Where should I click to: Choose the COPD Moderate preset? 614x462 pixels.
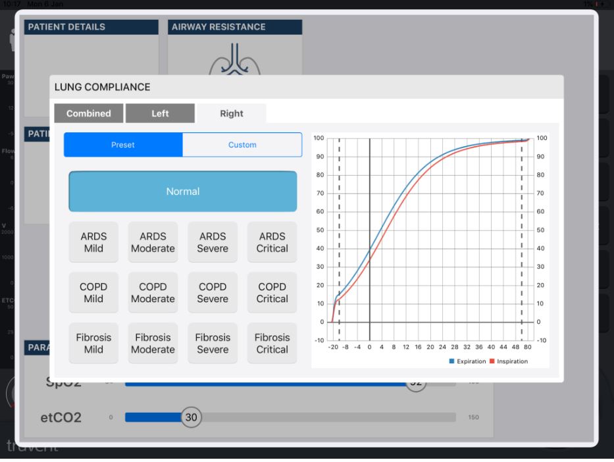click(x=153, y=292)
